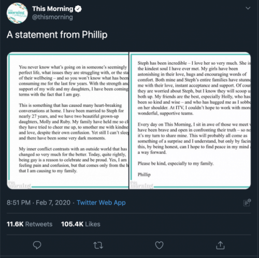259x258 pixels.
Task: Click the tweet text 'A statement from Phillip'
Action: [x=57, y=35]
